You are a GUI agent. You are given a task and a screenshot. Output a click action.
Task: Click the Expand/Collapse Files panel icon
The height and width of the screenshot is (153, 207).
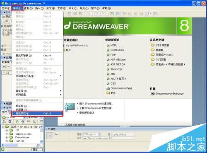41,121
